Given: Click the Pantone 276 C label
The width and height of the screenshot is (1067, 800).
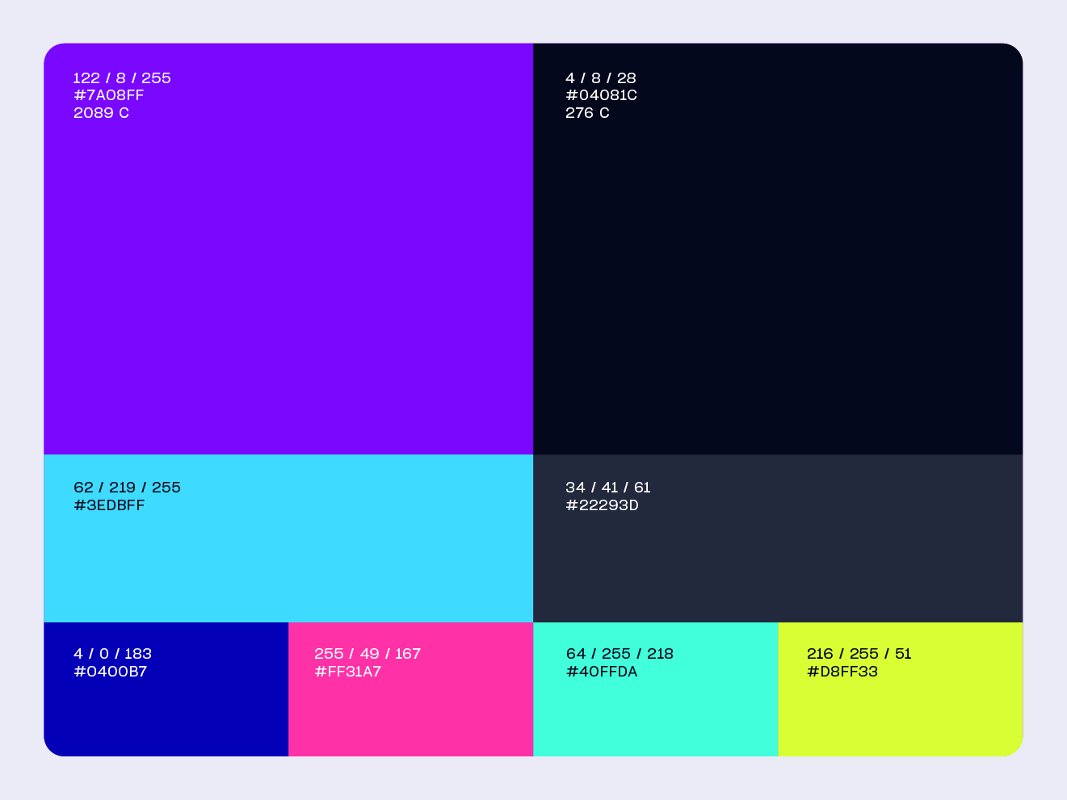Looking at the screenshot, I should click(x=587, y=113).
